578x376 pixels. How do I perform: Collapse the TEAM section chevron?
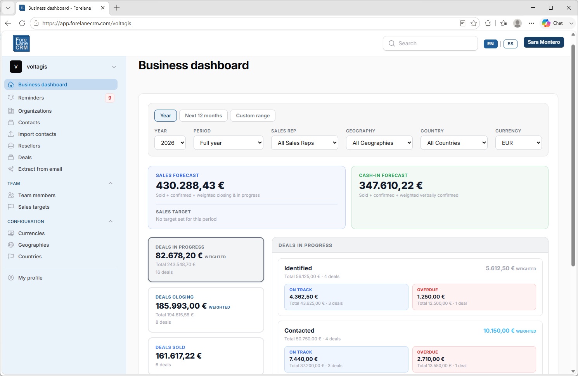tap(111, 184)
